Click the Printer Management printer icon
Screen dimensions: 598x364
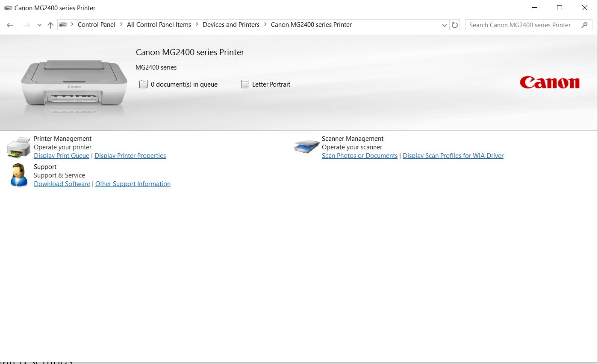point(18,148)
